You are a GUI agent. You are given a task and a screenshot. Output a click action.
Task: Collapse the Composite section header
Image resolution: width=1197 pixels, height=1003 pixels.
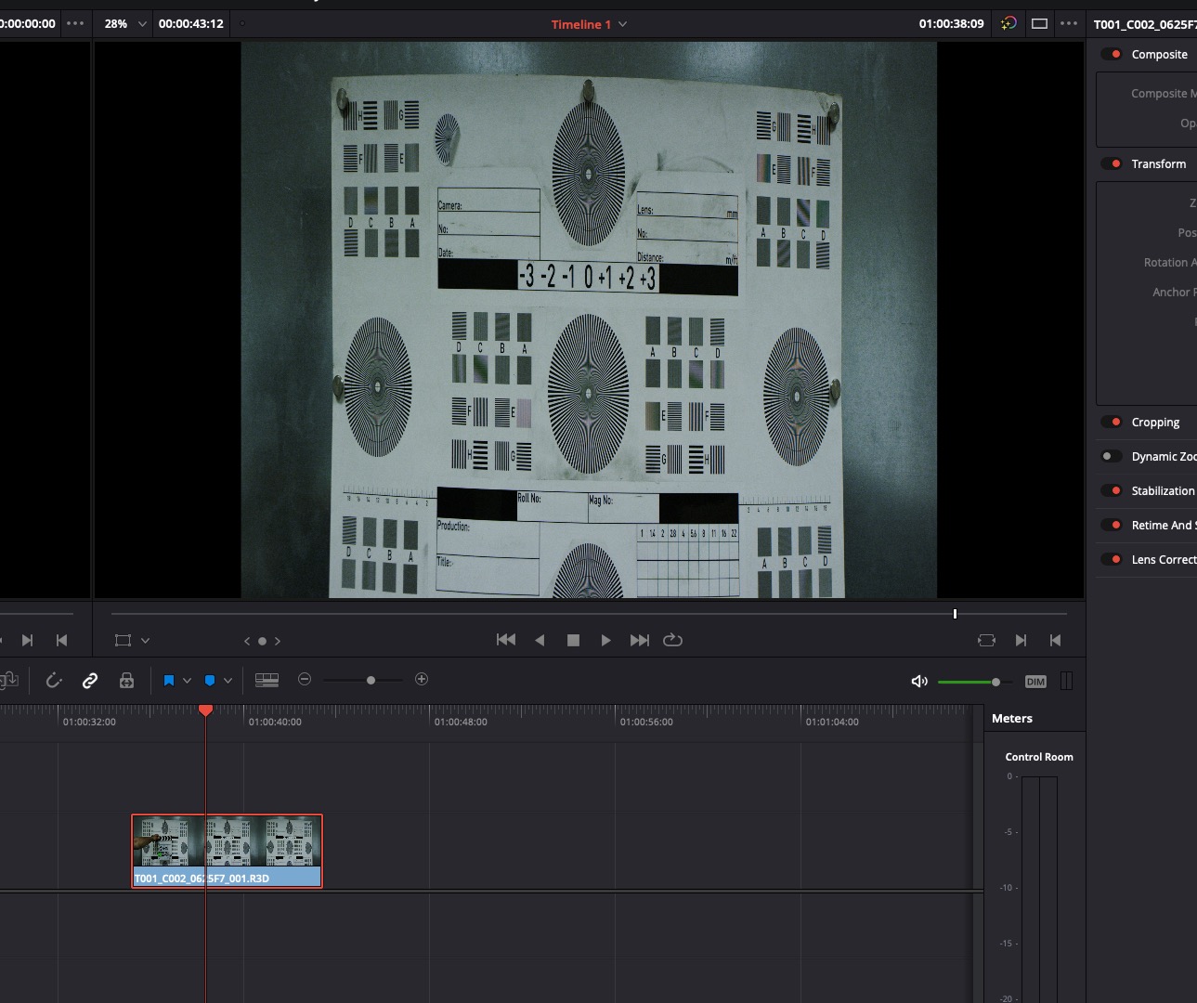1159,55
